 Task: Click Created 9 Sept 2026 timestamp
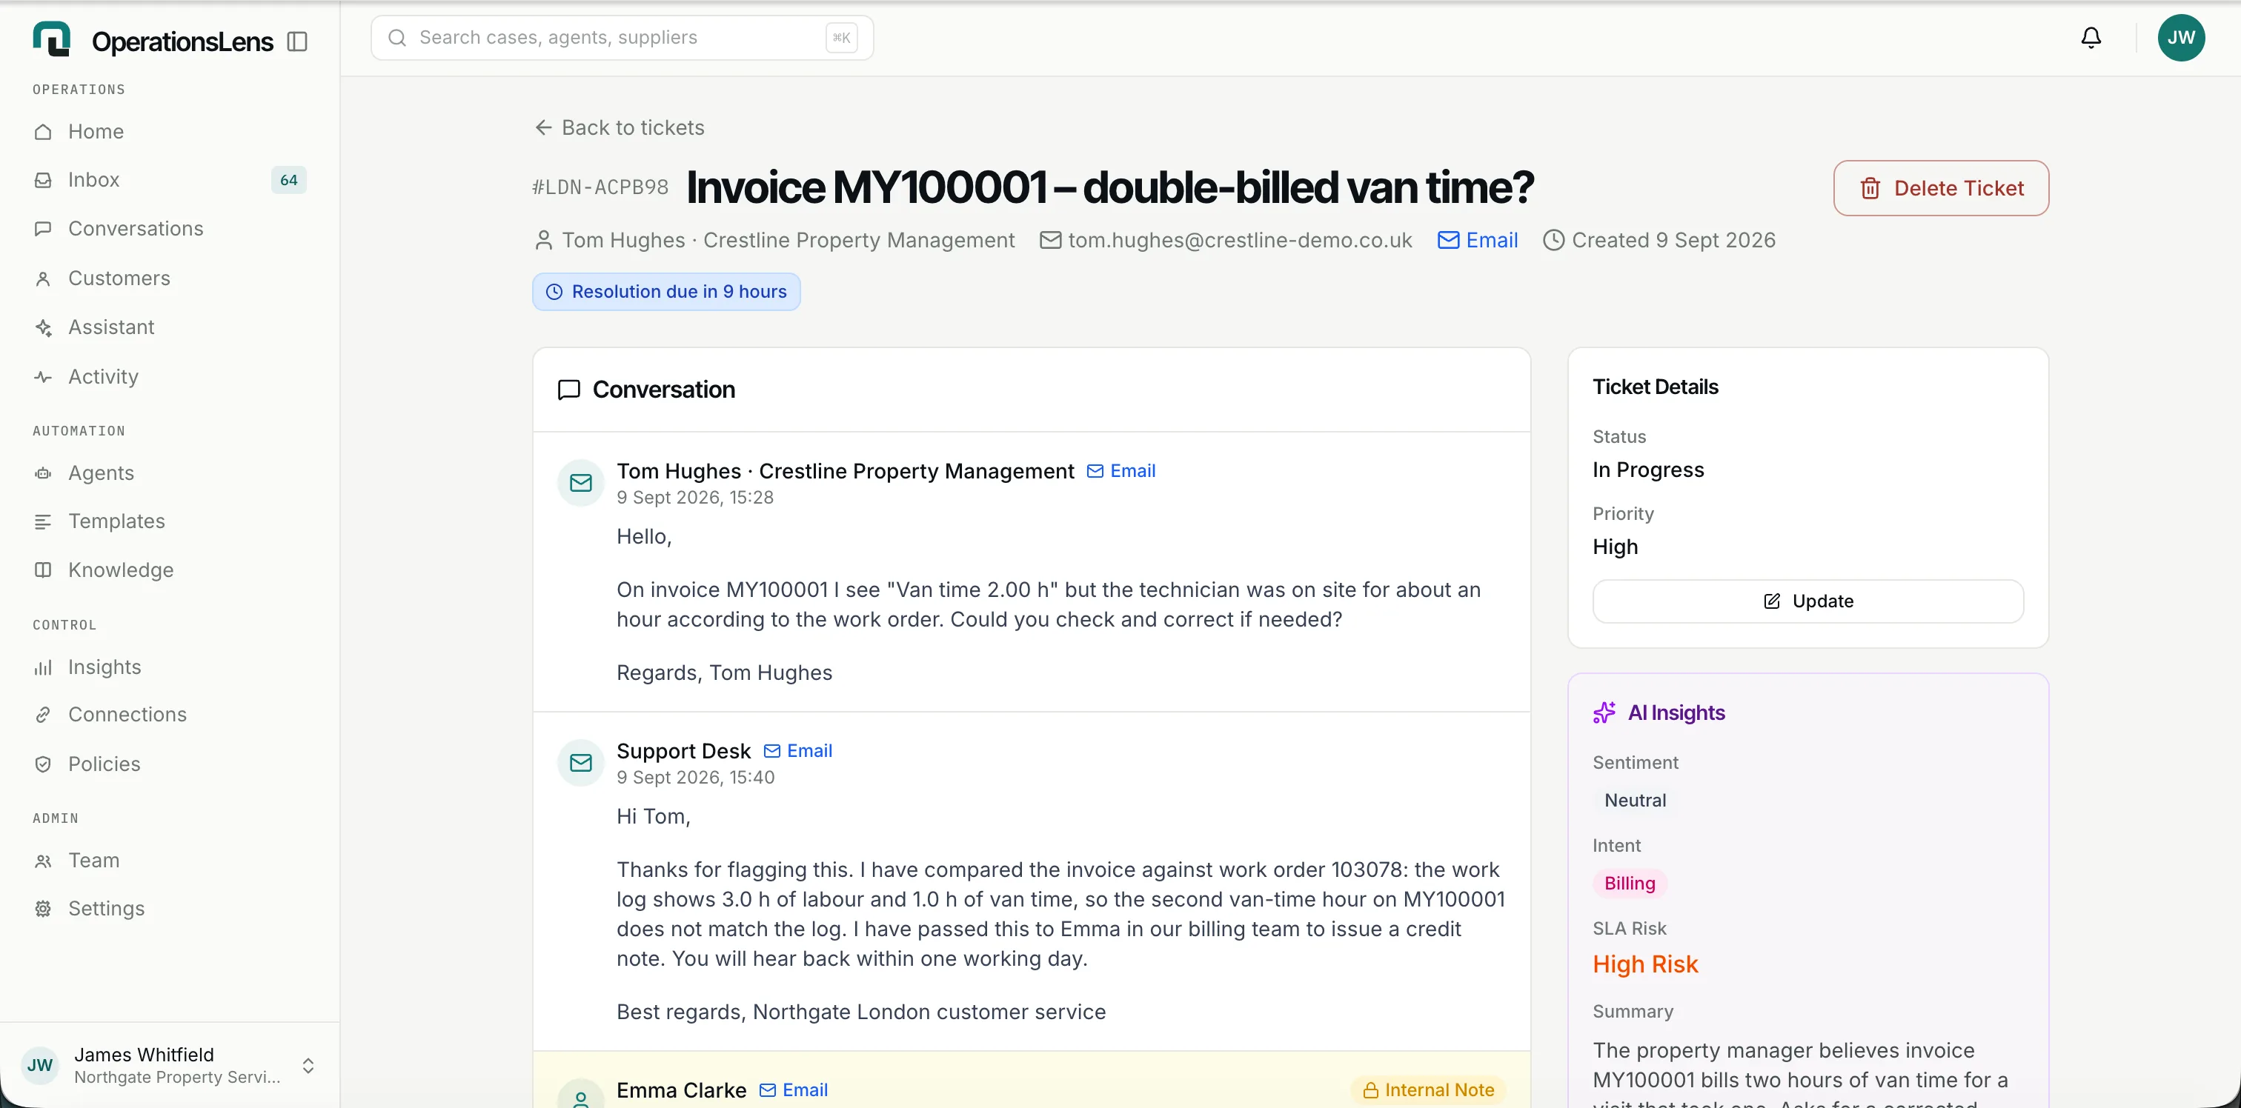tap(1659, 240)
